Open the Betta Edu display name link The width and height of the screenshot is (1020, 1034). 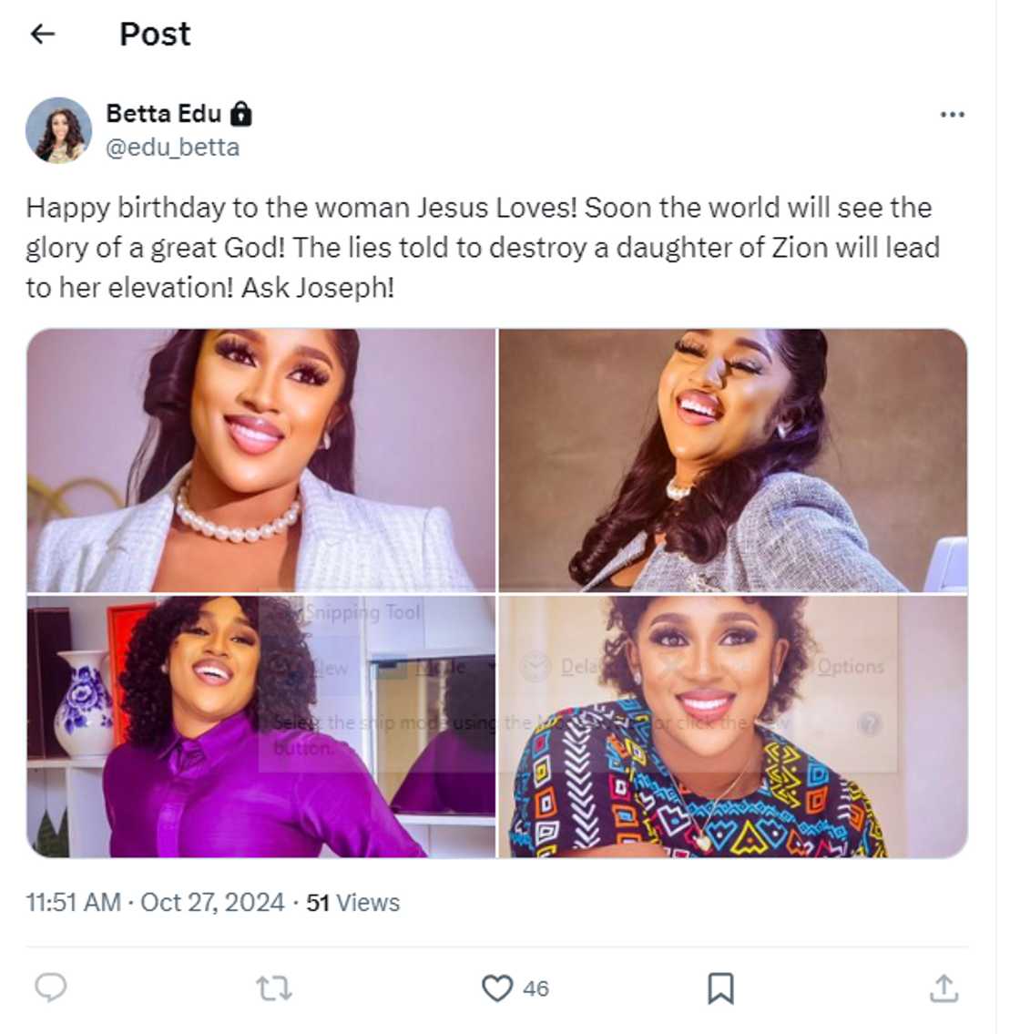click(x=164, y=114)
